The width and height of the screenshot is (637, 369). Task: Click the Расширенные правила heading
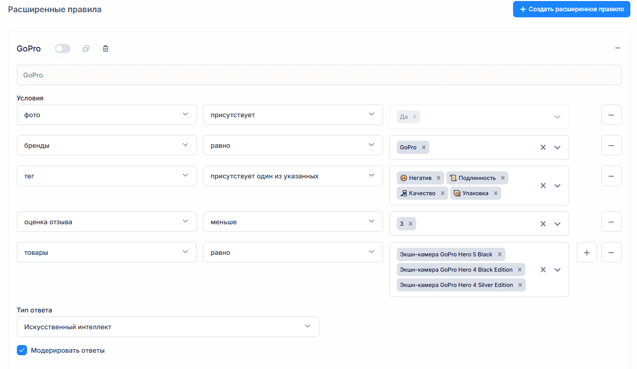(x=55, y=9)
